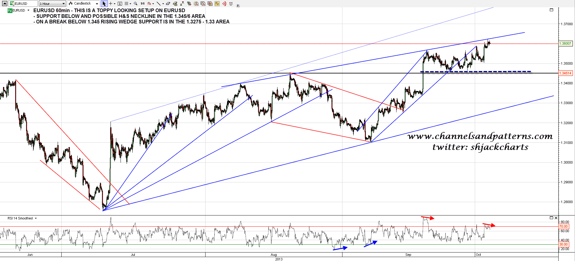Toggle the magnet snap tool
The width and height of the screenshot is (575, 261).
231,4
